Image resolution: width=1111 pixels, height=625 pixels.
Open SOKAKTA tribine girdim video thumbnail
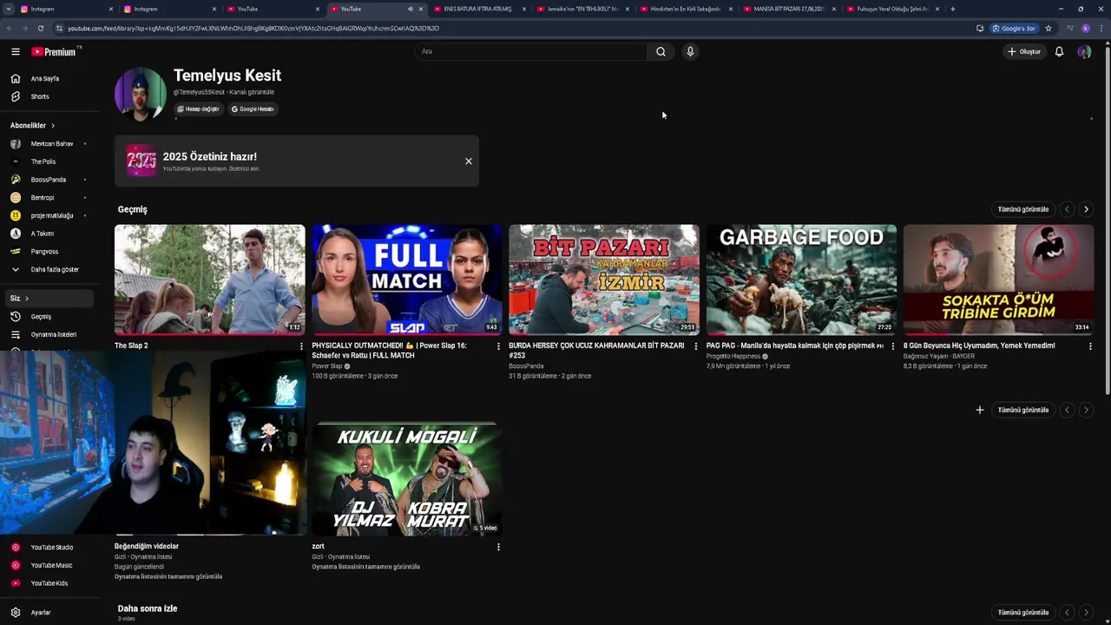pos(998,280)
